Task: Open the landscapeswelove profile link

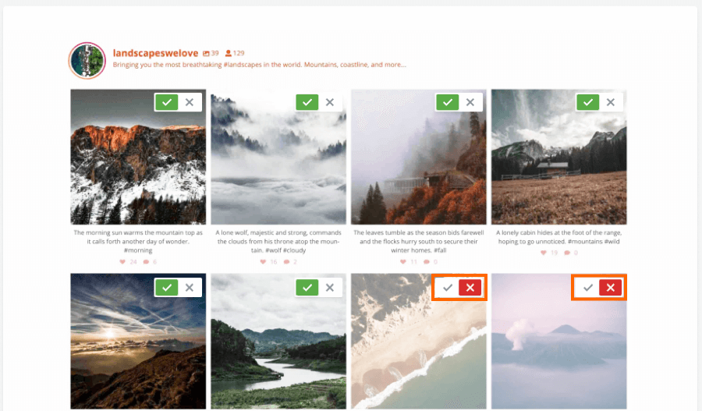Action: (x=155, y=53)
